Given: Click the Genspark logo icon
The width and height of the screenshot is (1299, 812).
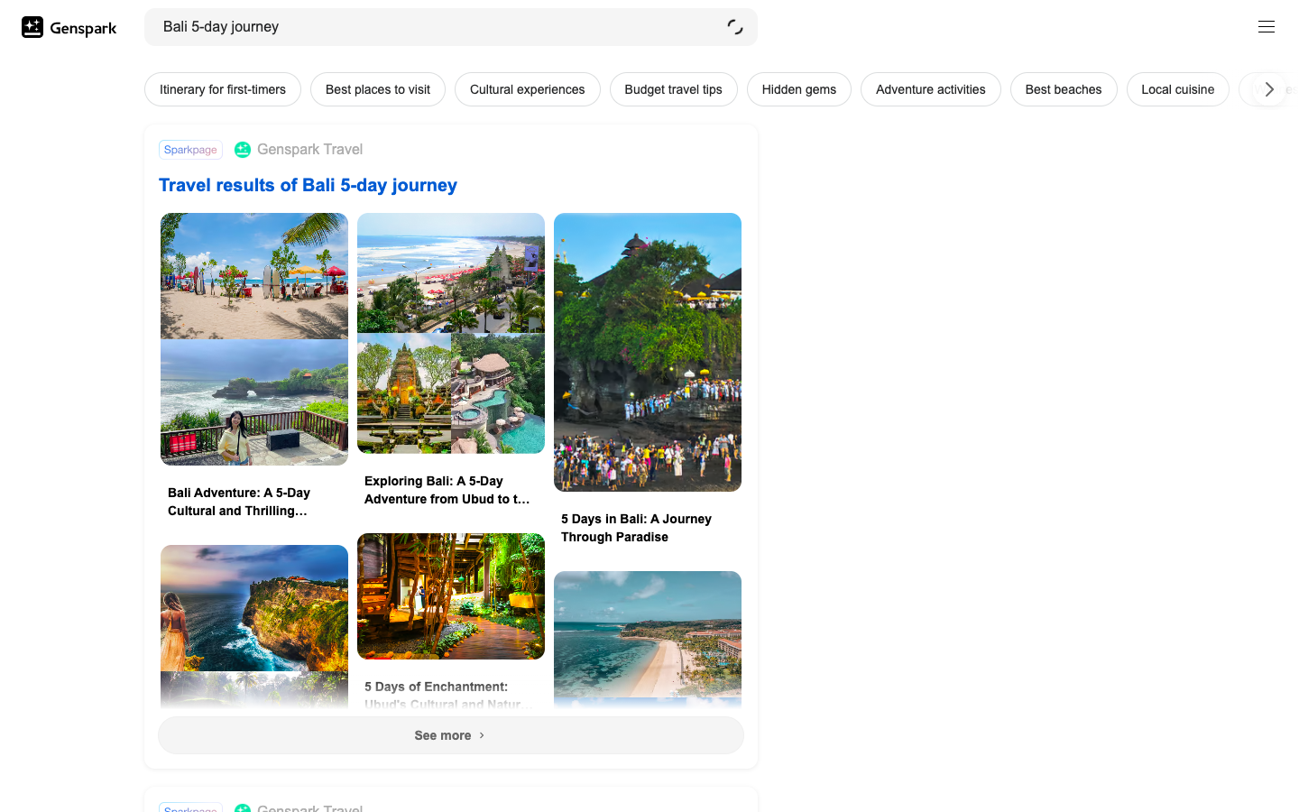Looking at the screenshot, I should coord(32,27).
